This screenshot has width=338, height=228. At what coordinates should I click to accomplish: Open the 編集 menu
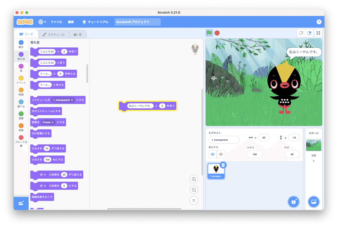71,22
